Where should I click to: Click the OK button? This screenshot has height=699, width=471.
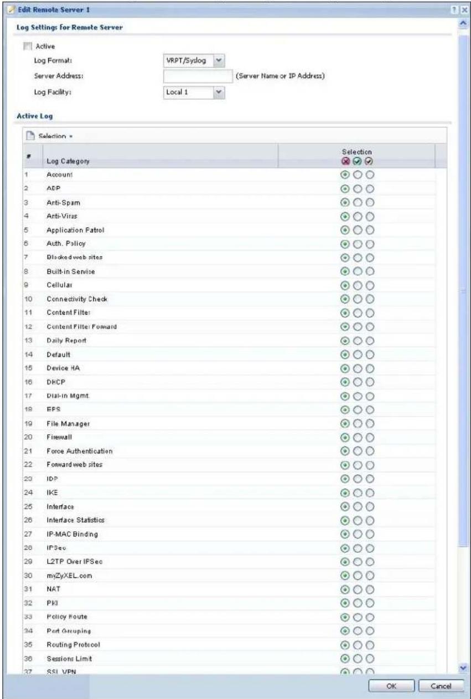pyautogui.click(x=392, y=686)
